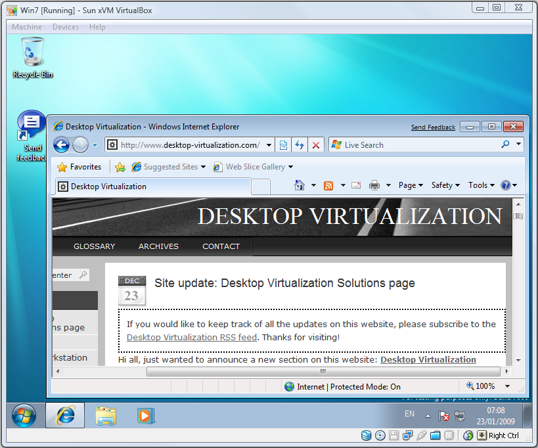Expand the Home button dropdown arrow
Viewport: 538px width, 448px height.
tap(313, 185)
